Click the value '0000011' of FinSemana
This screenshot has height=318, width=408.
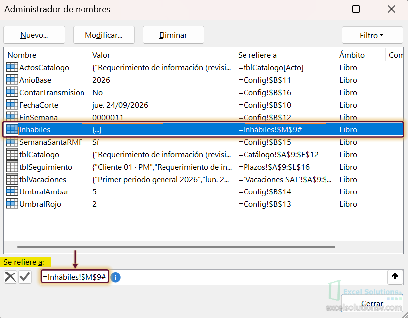(x=108, y=117)
